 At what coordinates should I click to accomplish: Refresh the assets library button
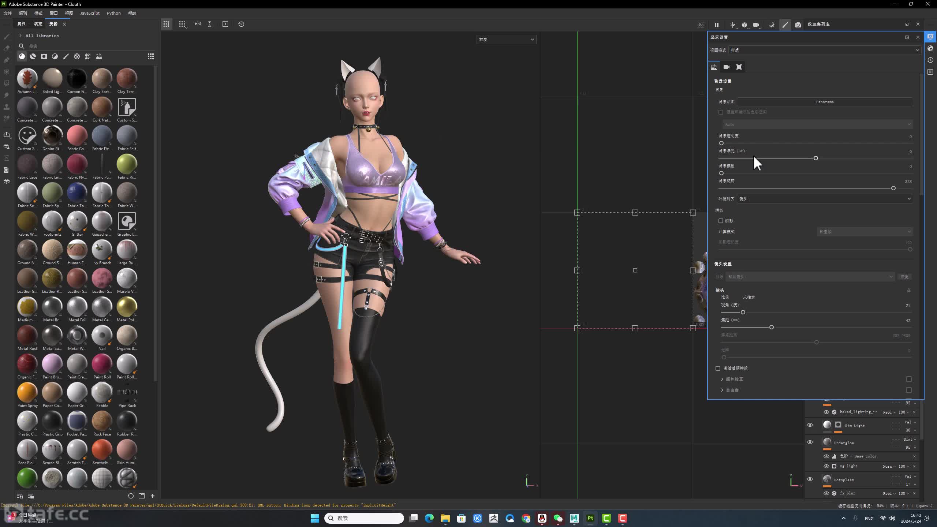(131, 496)
